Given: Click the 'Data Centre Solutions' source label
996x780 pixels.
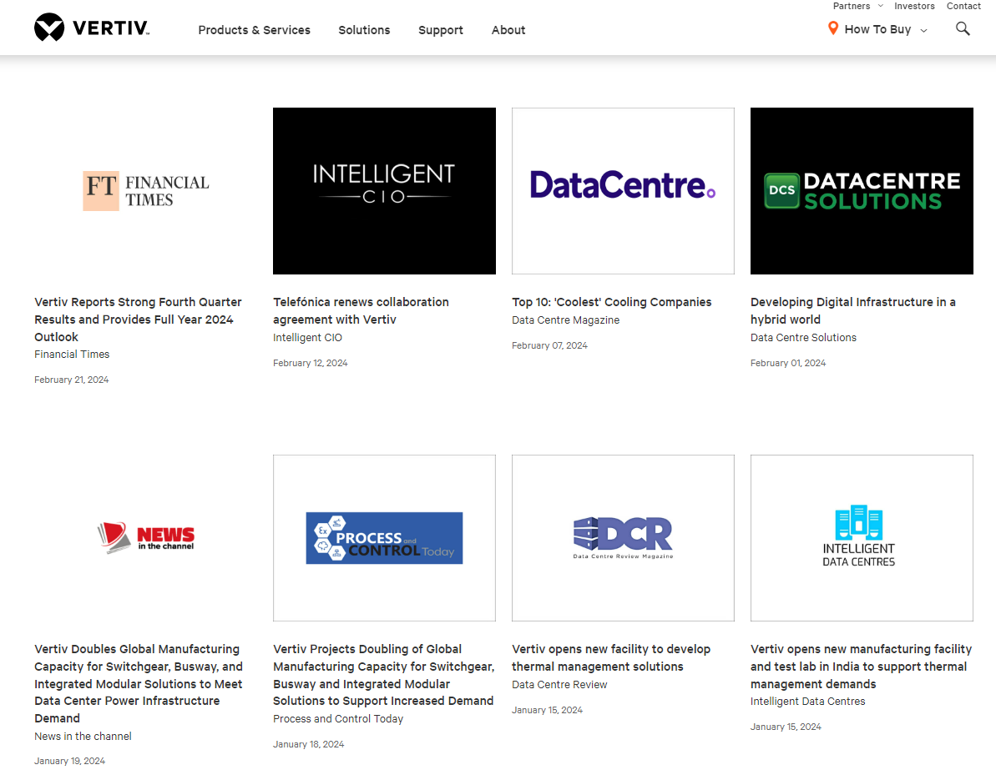Looking at the screenshot, I should [x=803, y=338].
